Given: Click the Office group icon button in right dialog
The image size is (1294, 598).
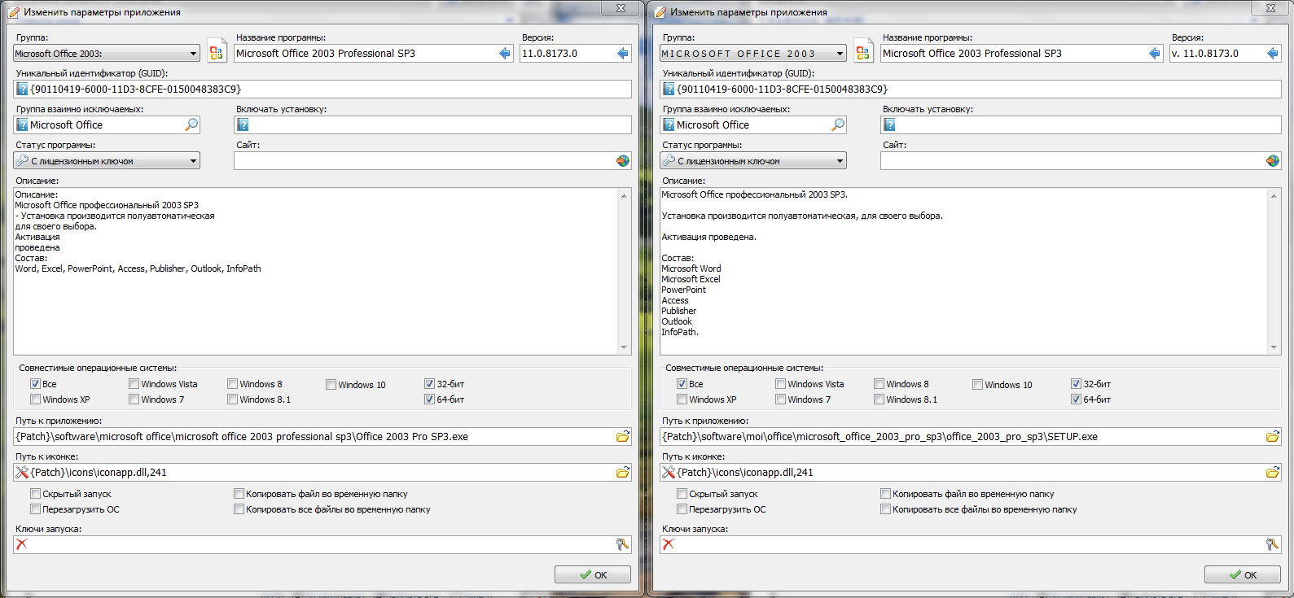Looking at the screenshot, I should (863, 51).
